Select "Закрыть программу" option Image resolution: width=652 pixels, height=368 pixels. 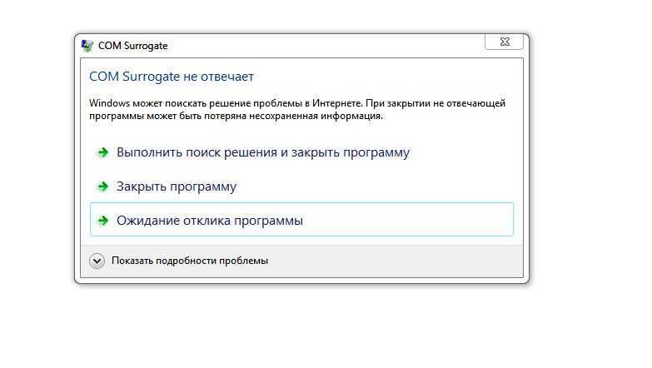pyautogui.click(x=302, y=186)
